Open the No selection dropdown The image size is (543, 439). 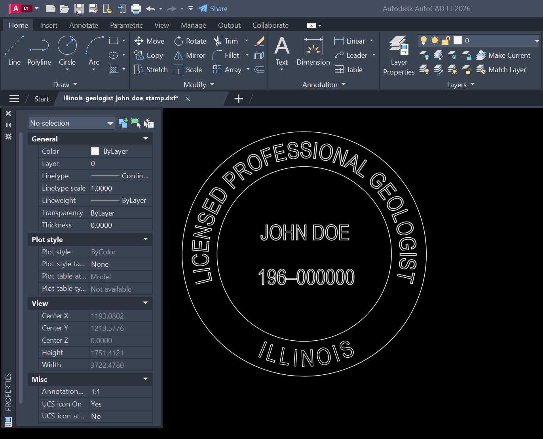pos(72,123)
